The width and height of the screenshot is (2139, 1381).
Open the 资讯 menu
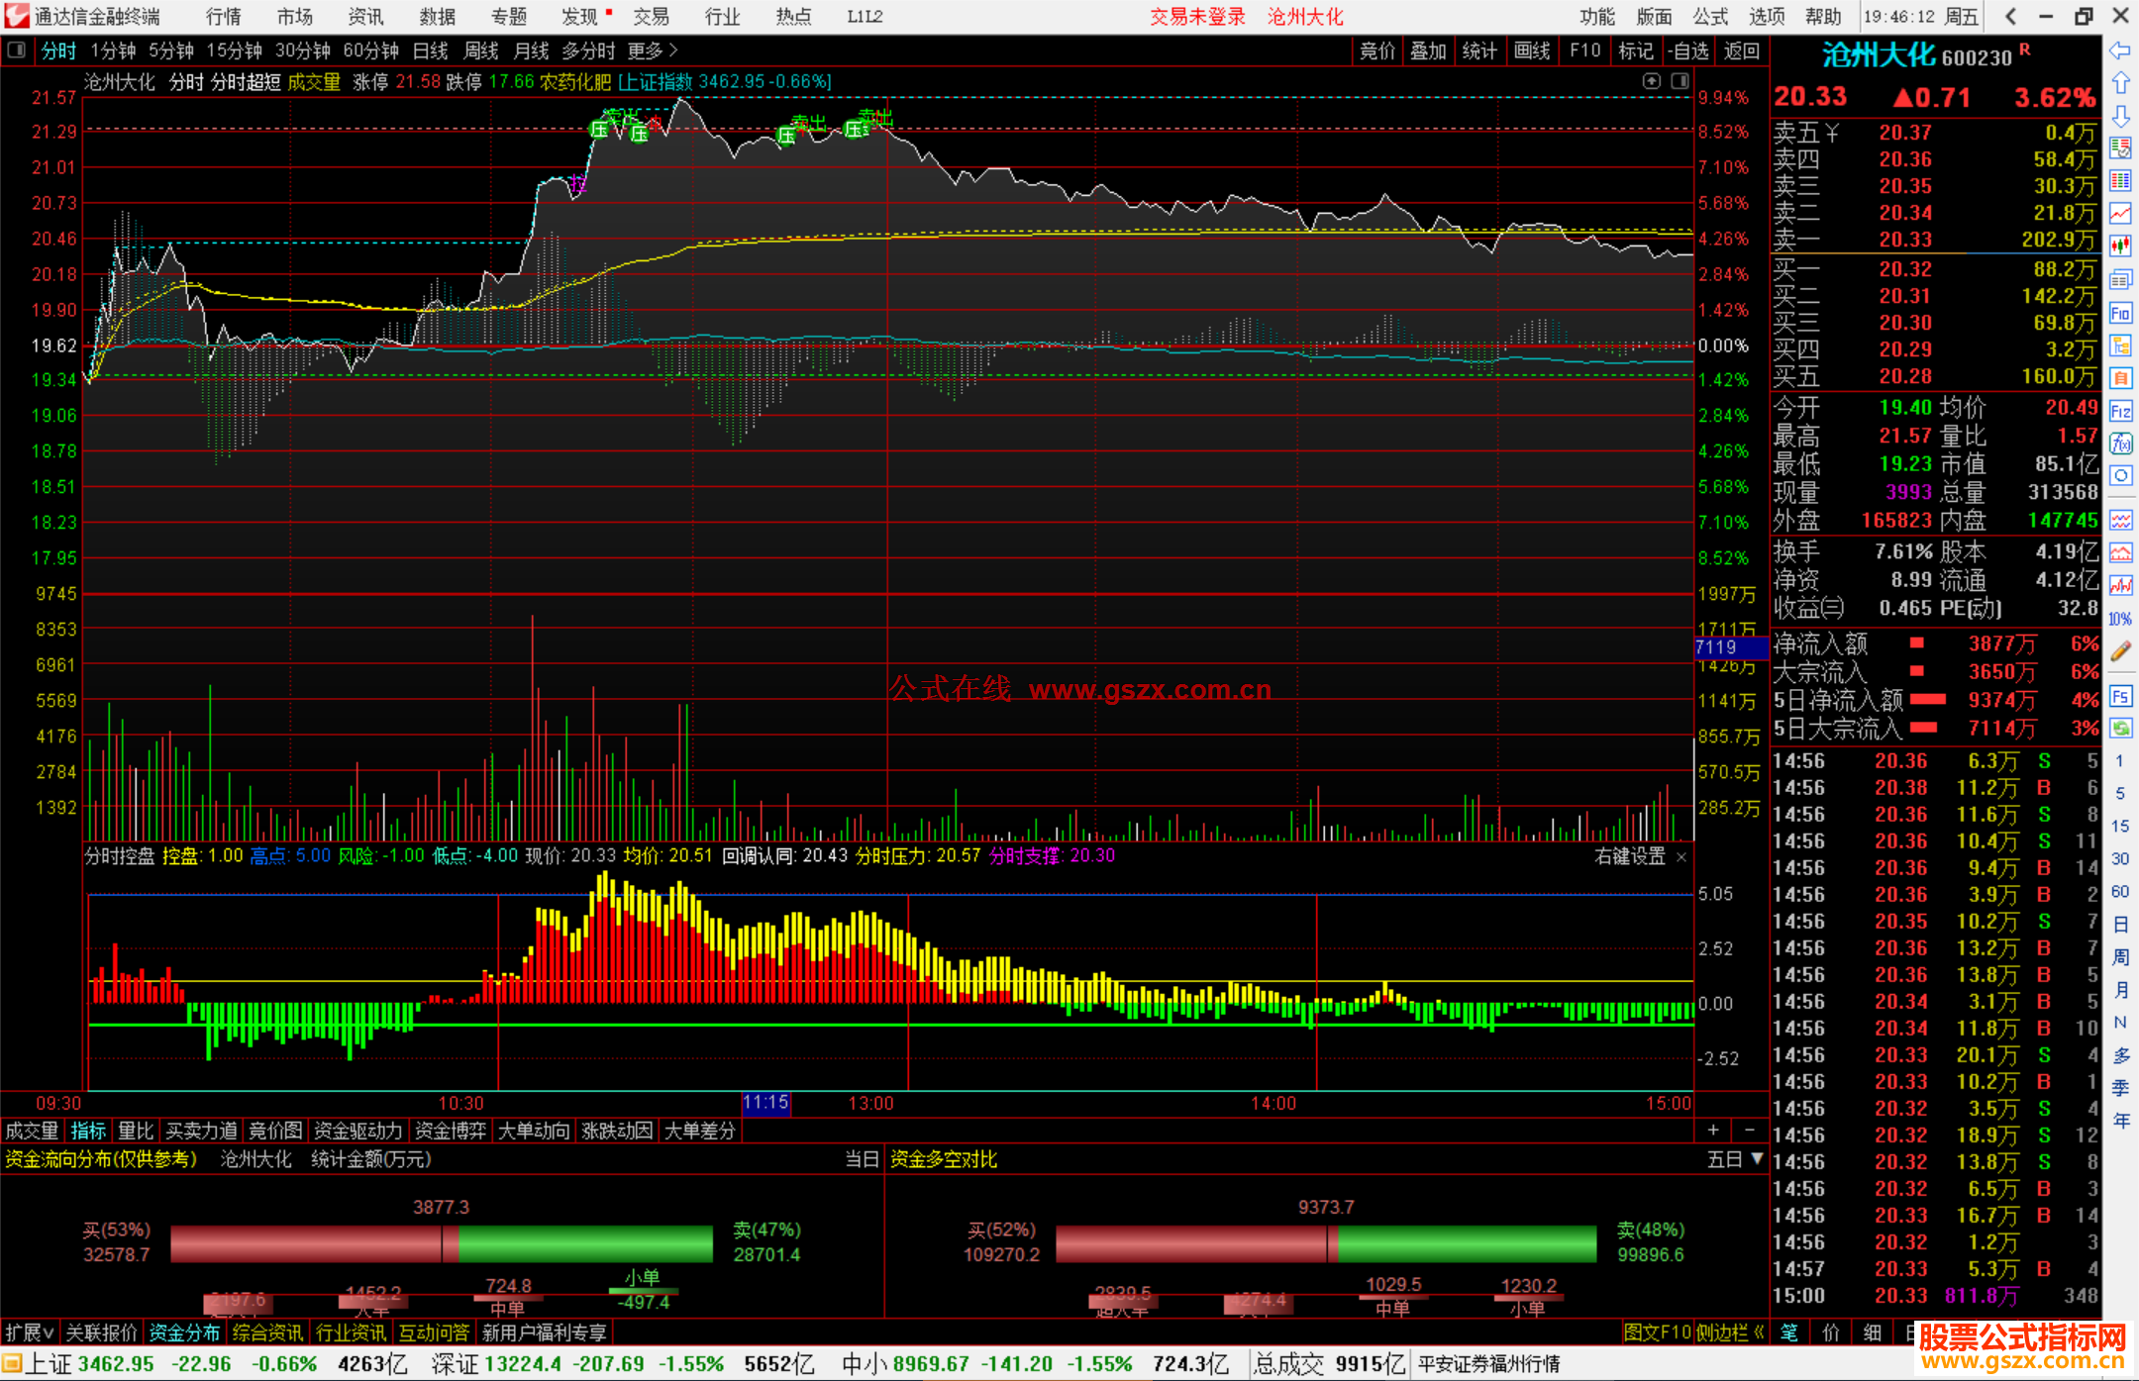(x=365, y=16)
